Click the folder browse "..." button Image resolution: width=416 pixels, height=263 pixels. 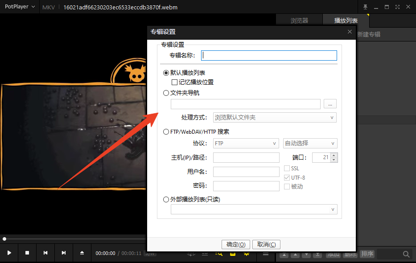pyautogui.click(x=330, y=104)
